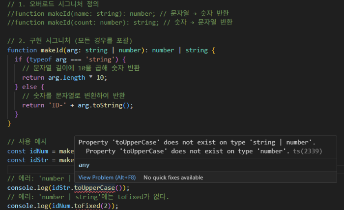
Task: Click idNum inside the last console.log call
Action: click(x=61, y=206)
